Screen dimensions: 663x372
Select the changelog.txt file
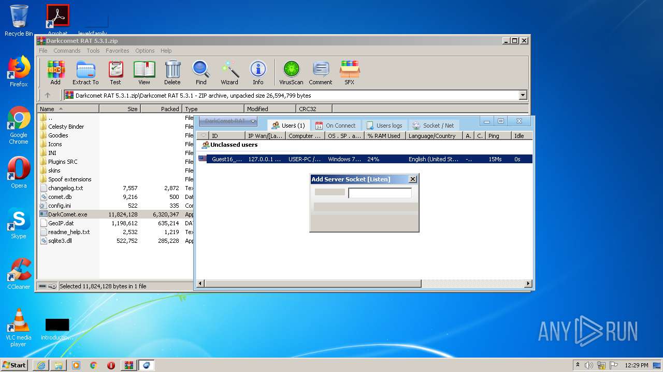tap(65, 188)
